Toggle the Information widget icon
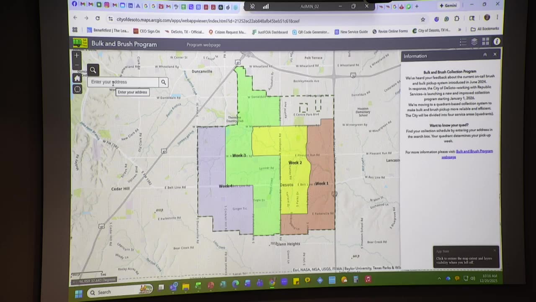Viewport: 536px width, 302px height. pyautogui.click(x=497, y=42)
